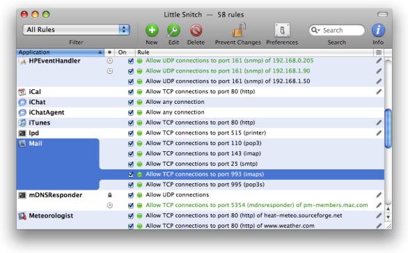Viewport: 408px width, 253px height.
Task: Show the Info inspector
Action: coord(378,30)
